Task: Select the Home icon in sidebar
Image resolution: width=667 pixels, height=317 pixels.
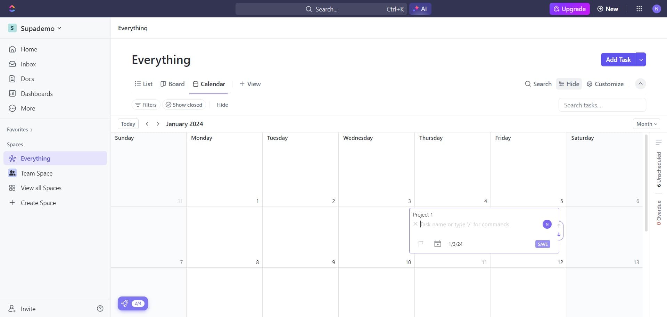Action: (x=13, y=49)
